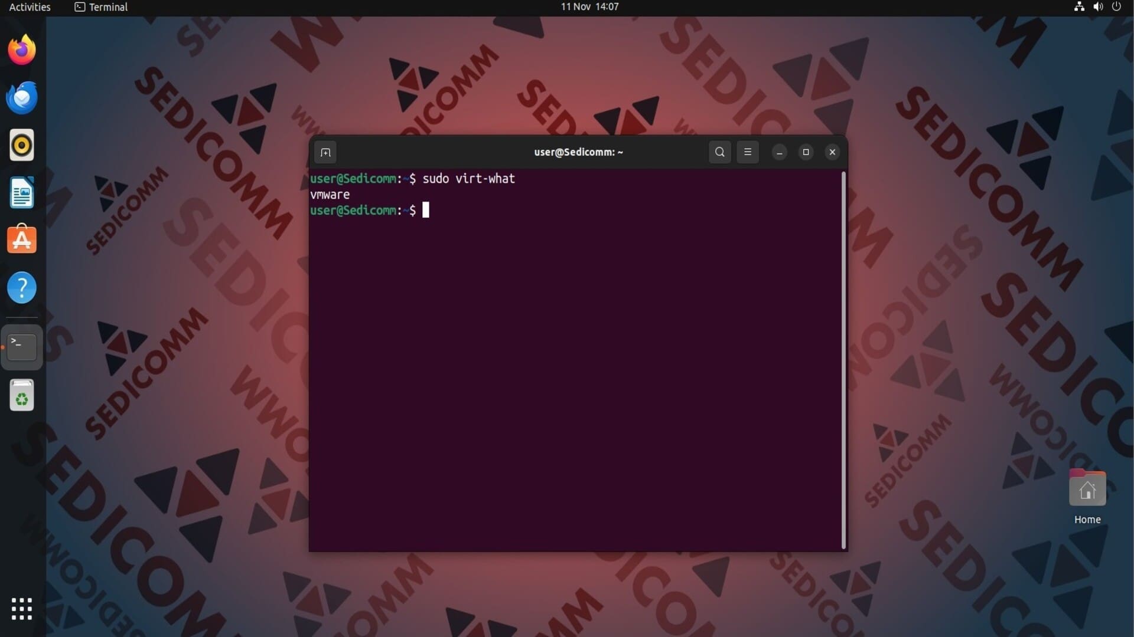Screen dimensions: 1134x637
Task: Open a new terminal tab
Action: (325, 152)
